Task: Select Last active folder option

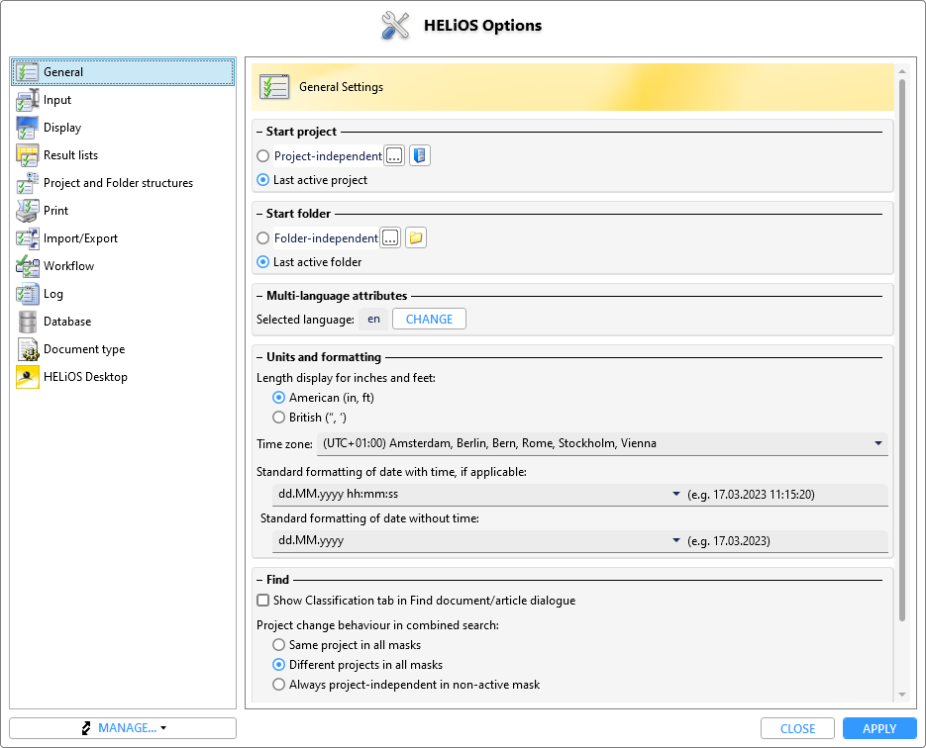Action: (262, 262)
